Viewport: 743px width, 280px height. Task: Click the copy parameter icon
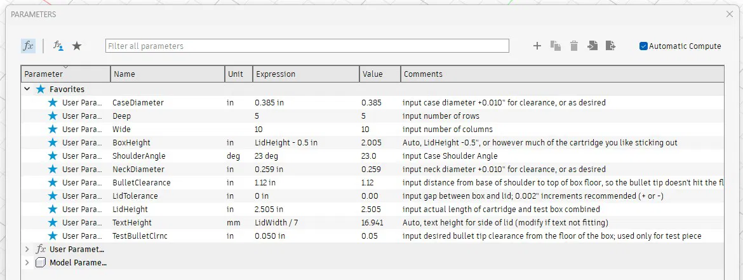556,46
